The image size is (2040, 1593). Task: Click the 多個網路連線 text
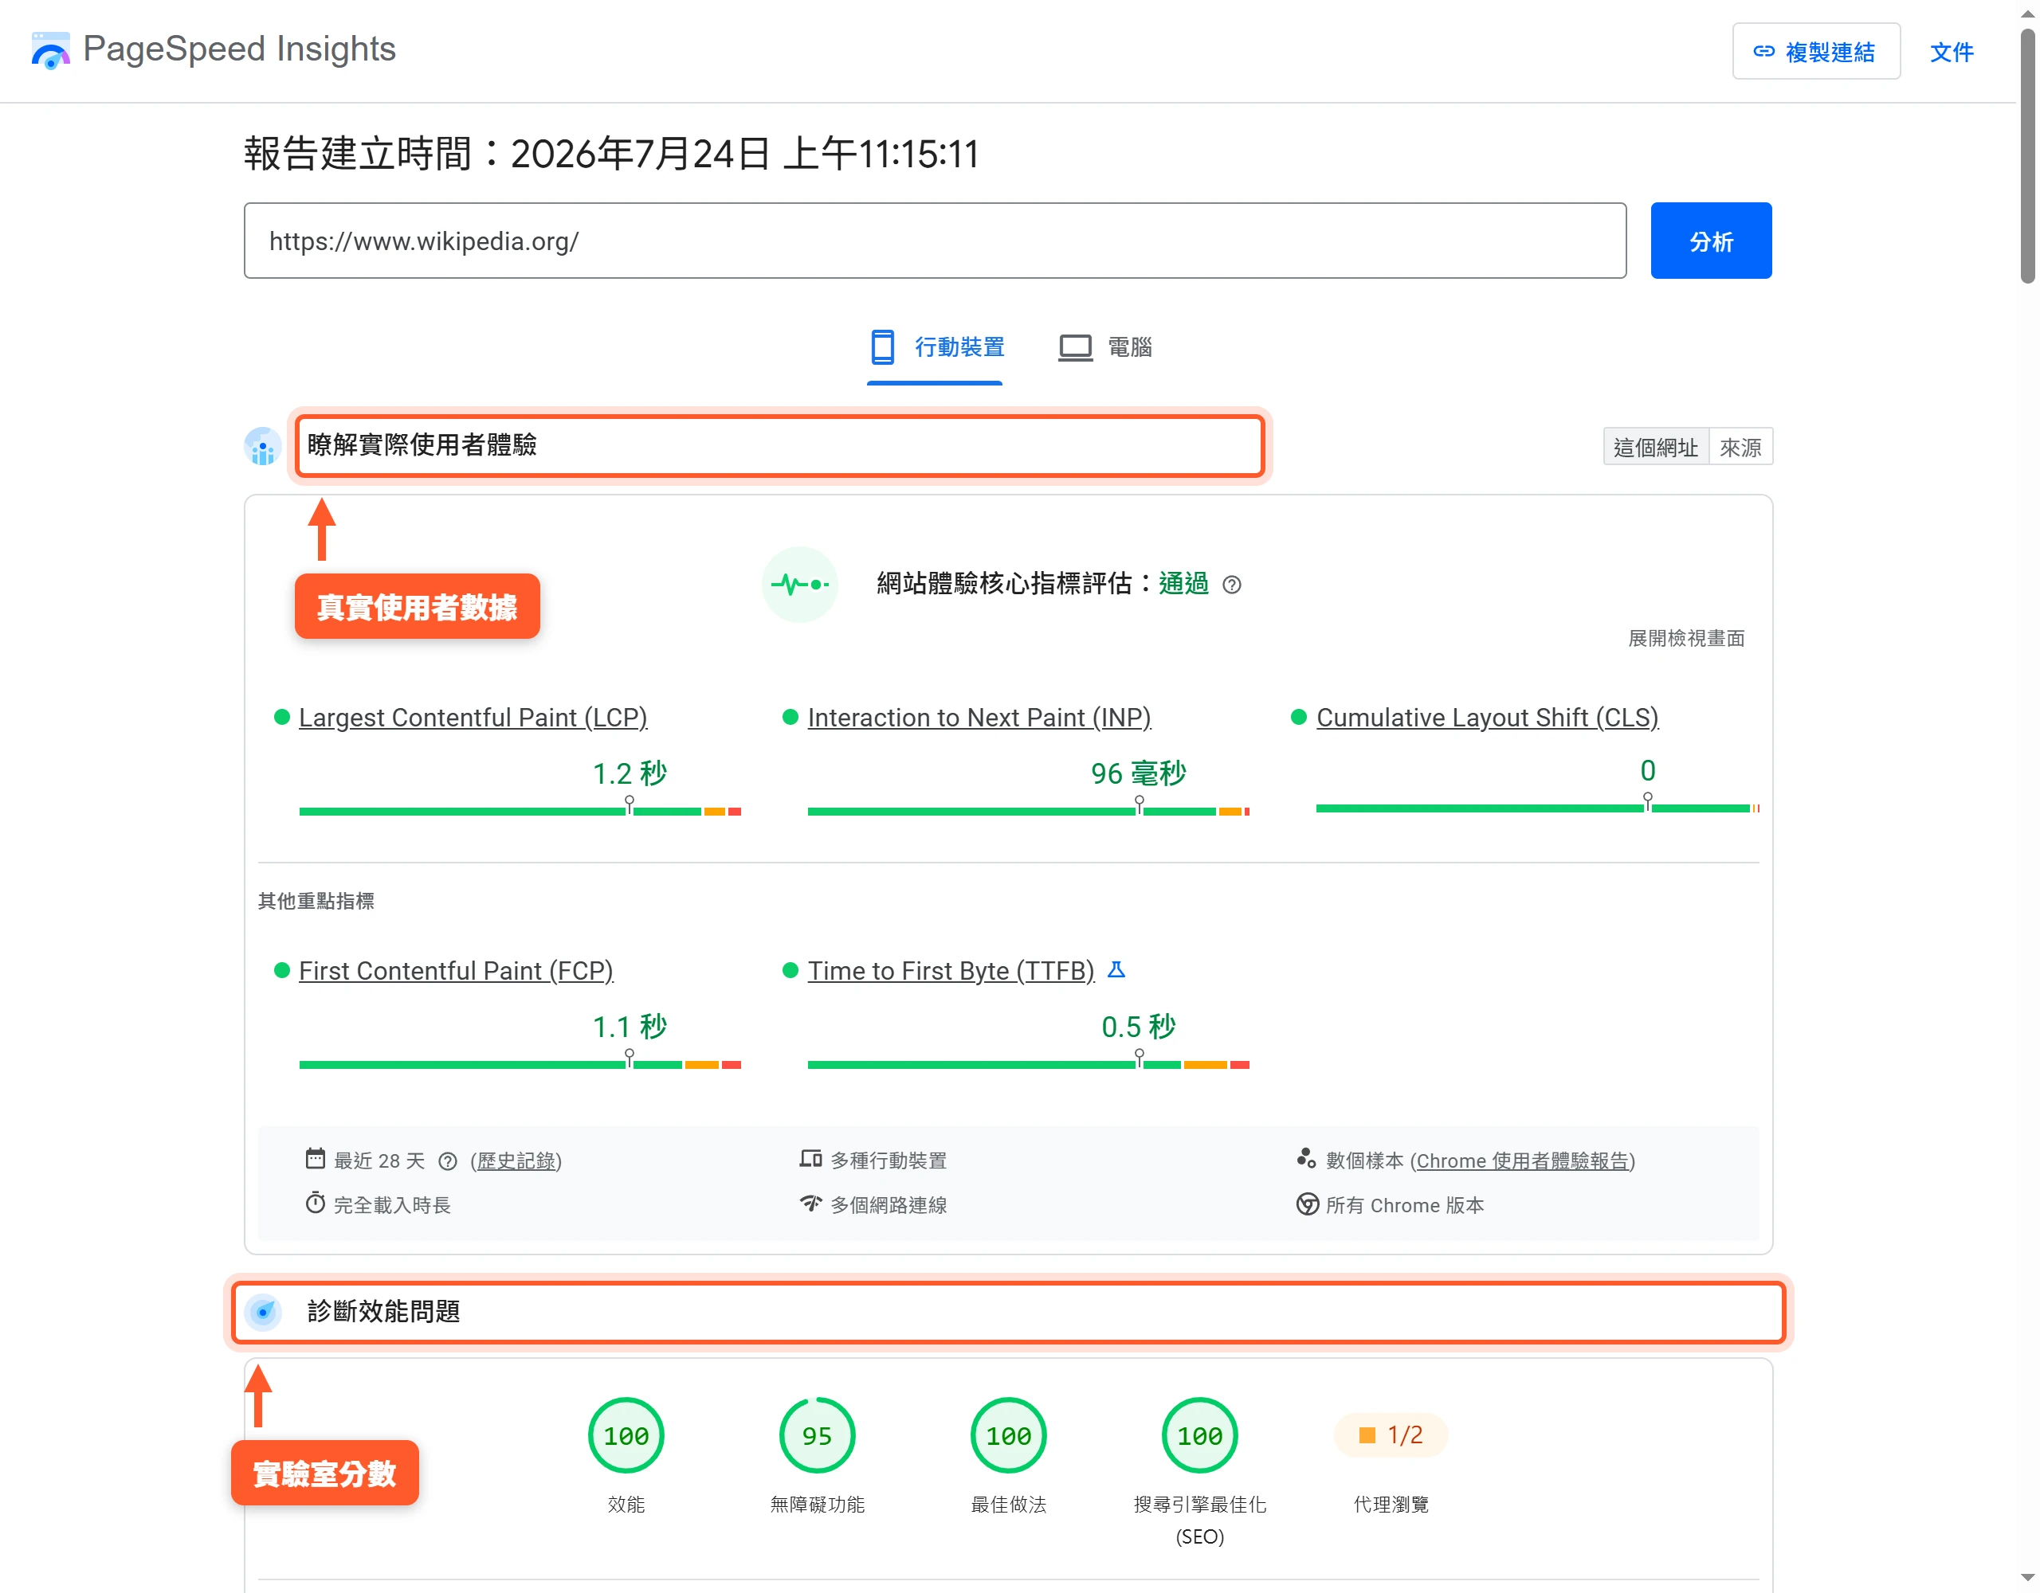click(889, 1204)
